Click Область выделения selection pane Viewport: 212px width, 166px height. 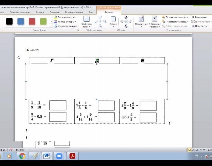tap(175, 26)
